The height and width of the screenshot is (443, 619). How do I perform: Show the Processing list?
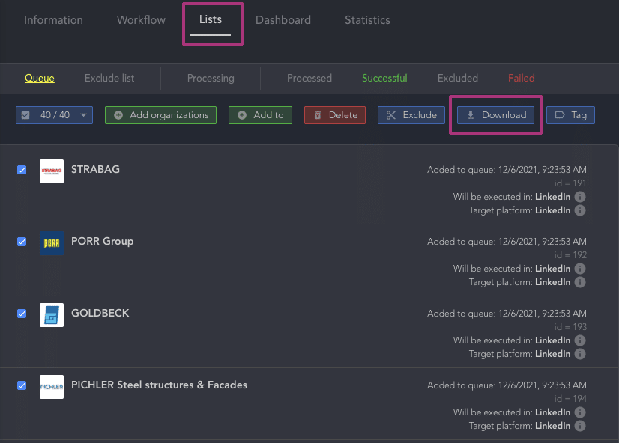[x=211, y=78]
